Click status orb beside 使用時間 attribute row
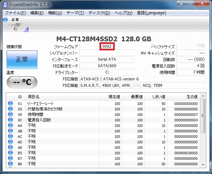212x174 pixels. click(11, 115)
